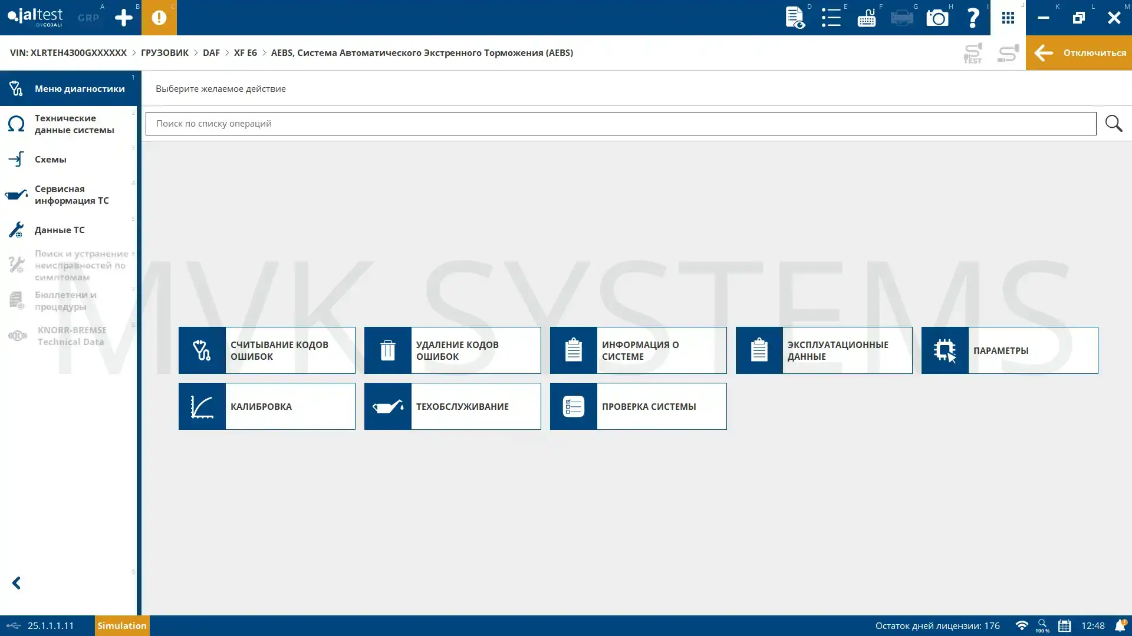
Task: Open KNORR-BREMSE Technical Data
Action: pos(68,336)
